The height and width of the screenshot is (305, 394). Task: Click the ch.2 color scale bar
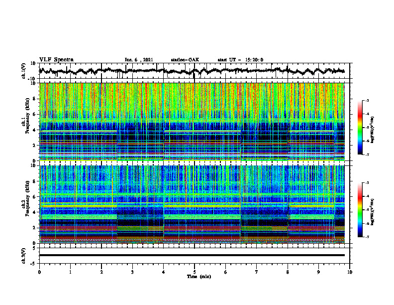(x=360, y=210)
